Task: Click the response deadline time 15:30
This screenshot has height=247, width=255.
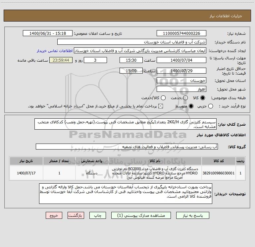Action: click(x=131, y=60)
